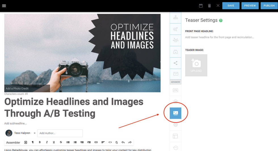Open the calendar schedule icon
This screenshot has height=151, width=278.
tap(201, 6)
